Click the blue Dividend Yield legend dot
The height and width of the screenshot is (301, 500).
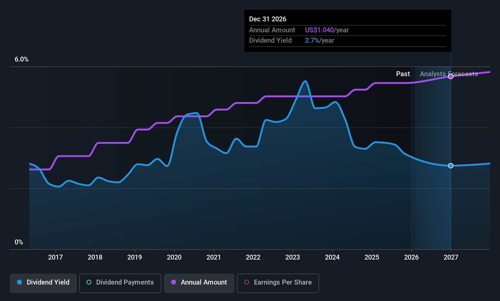(x=19, y=282)
